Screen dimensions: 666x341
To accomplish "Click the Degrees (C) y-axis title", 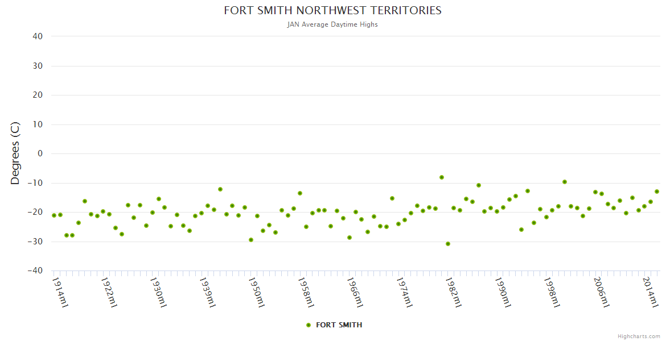I will point(15,153).
